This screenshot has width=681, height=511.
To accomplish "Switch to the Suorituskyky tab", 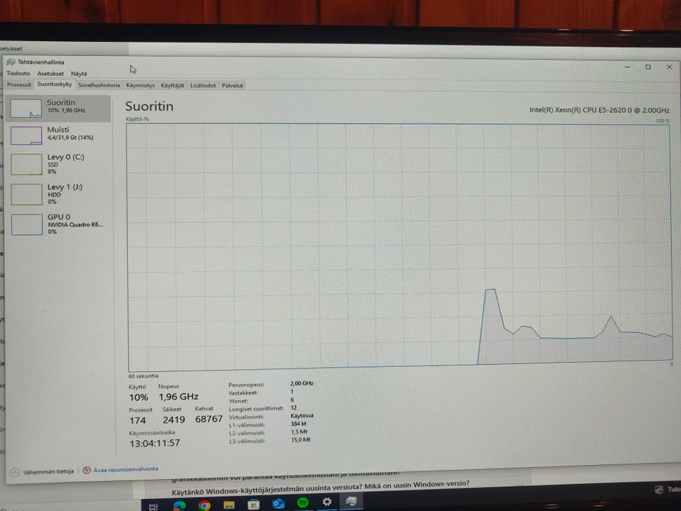I will tap(55, 84).
